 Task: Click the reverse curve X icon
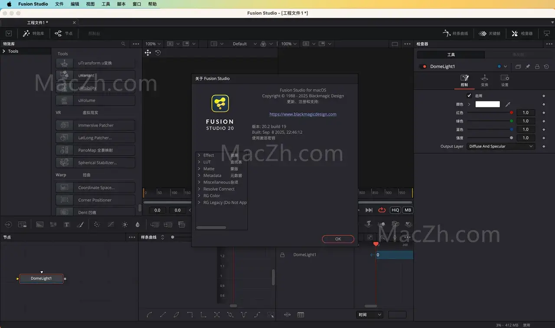point(217,315)
